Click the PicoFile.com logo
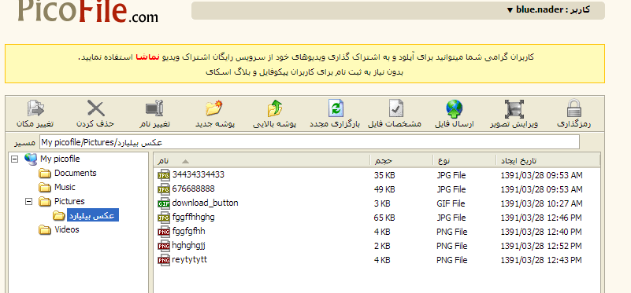 coord(87,11)
